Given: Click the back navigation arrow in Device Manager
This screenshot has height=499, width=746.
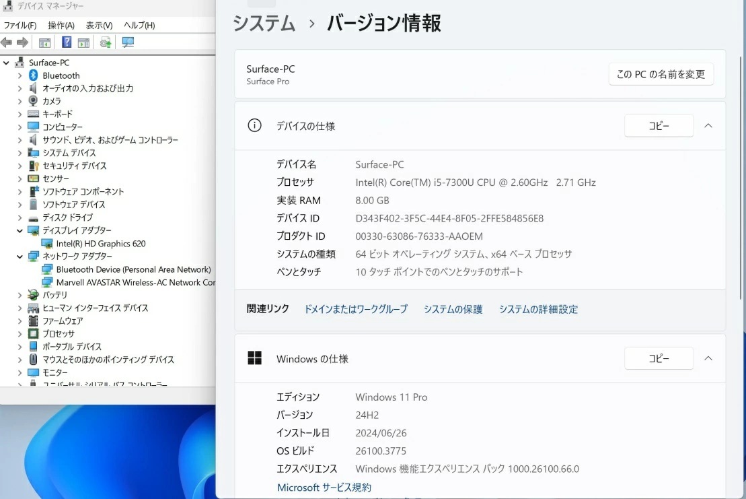Looking at the screenshot, I should tap(7, 42).
